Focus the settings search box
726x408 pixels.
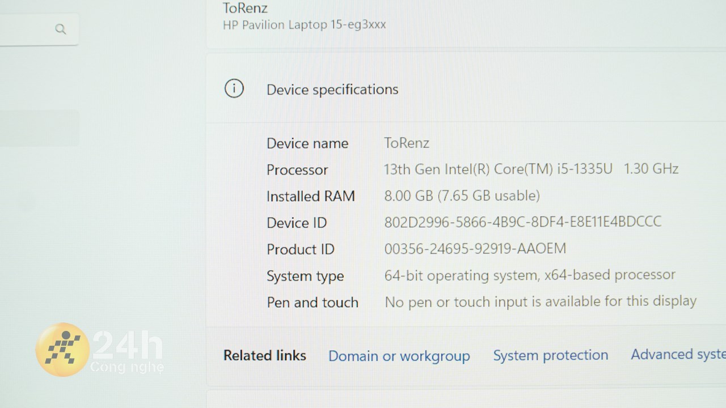39,29
